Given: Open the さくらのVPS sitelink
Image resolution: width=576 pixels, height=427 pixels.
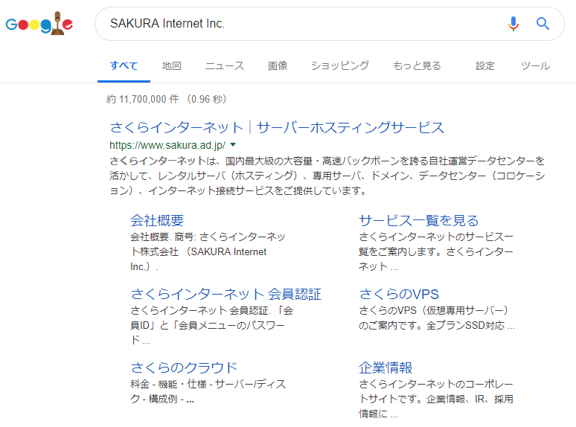Looking at the screenshot, I should (x=399, y=294).
